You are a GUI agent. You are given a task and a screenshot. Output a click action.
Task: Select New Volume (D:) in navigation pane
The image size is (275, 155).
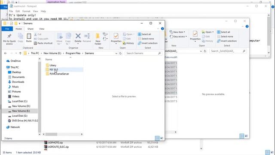click(x=19, y=106)
